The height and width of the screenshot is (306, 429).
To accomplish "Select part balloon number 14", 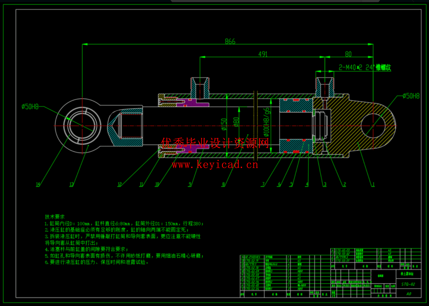I will point(37,184).
